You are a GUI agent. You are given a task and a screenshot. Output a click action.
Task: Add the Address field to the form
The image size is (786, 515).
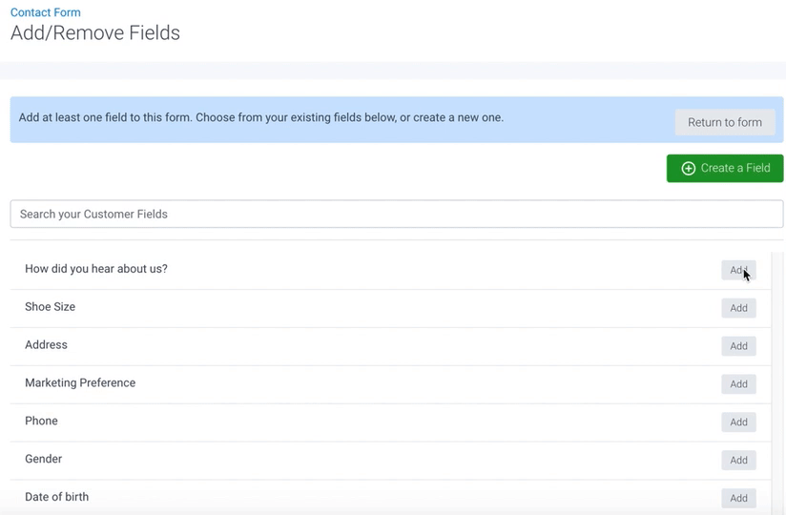pyautogui.click(x=738, y=346)
